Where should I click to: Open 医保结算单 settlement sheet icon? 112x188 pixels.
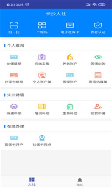pyautogui.click(x=98, y=75)
